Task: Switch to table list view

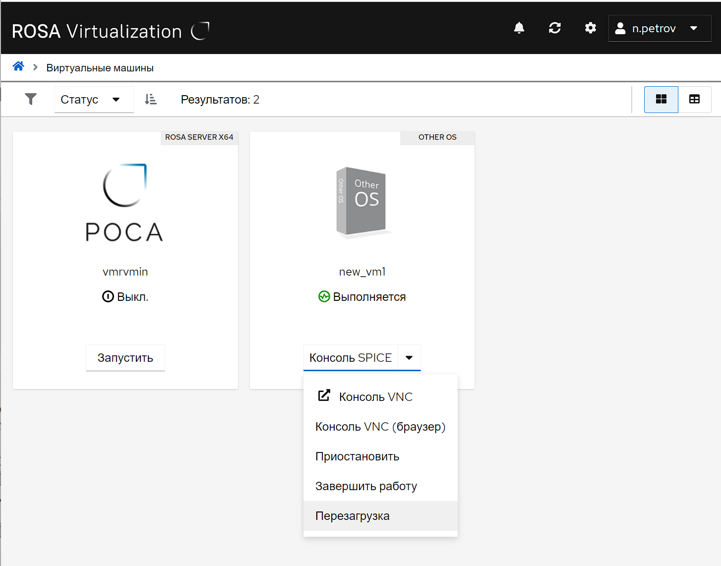Action: (694, 100)
